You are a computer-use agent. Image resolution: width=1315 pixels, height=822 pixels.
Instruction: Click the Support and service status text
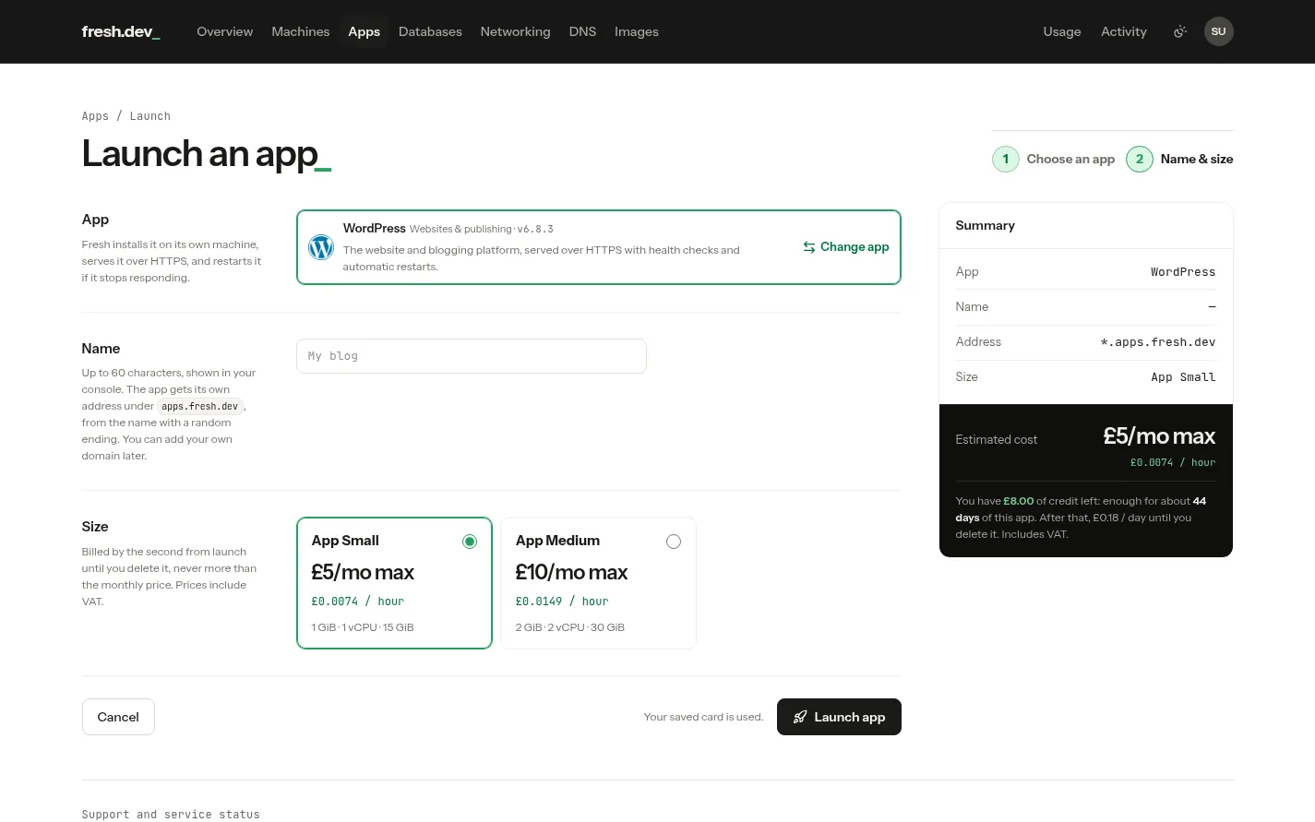[171, 815]
